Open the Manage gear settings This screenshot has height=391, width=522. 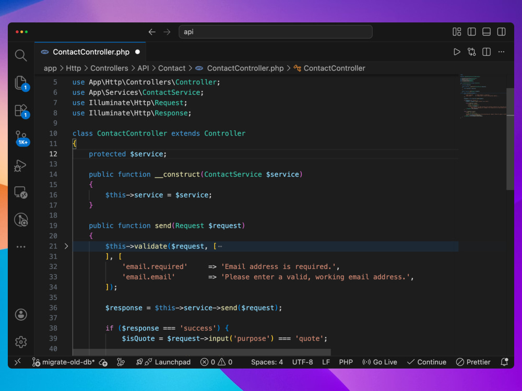click(x=21, y=342)
